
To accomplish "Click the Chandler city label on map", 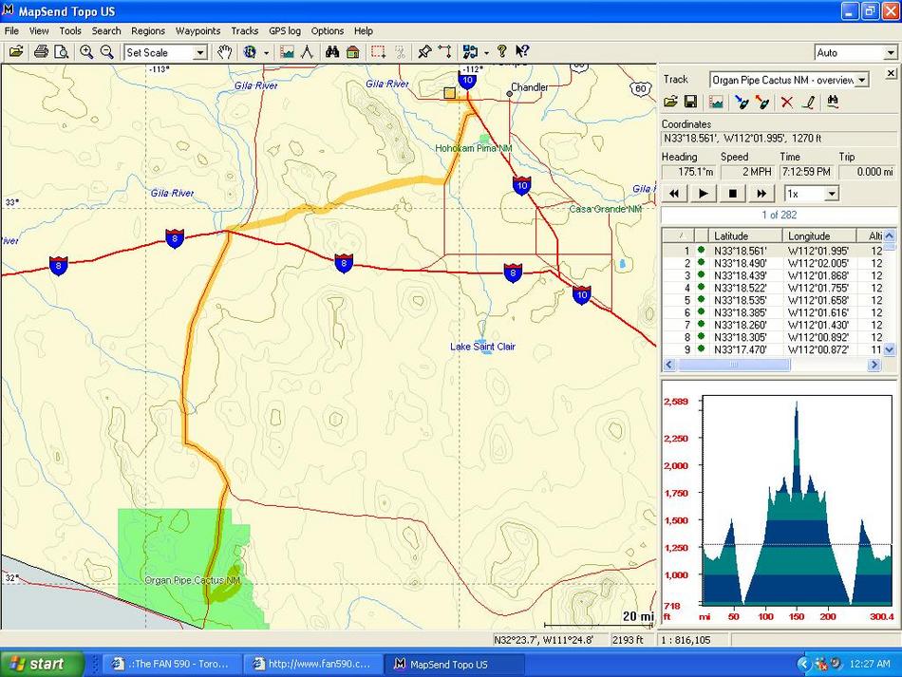I will click(529, 87).
